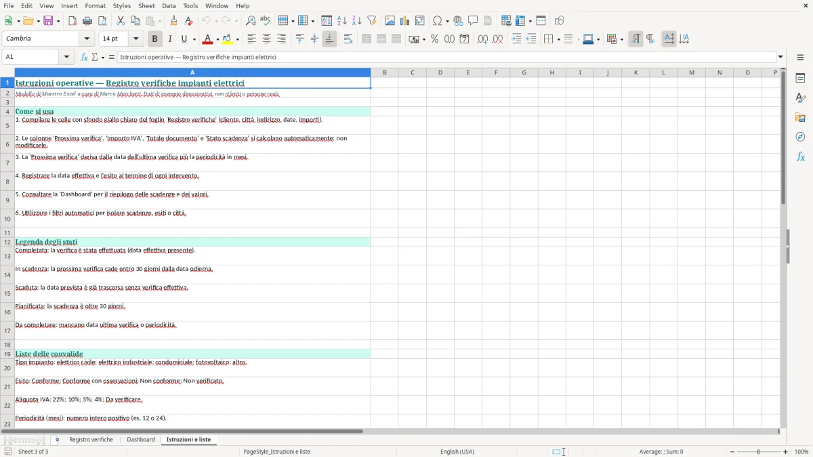
Task: Toggle Align Left horizontal alignment
Action: tap(251, 39)
